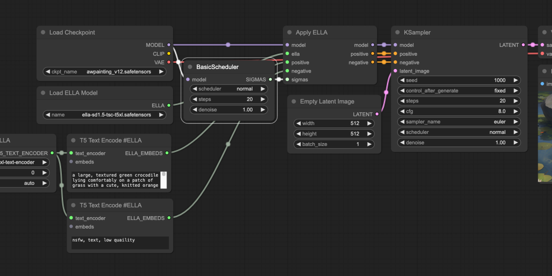This screenshot has height=276, width=552.
Task: Click the ELLA output port on Load ELLA Model
Action: pos(169,105)
